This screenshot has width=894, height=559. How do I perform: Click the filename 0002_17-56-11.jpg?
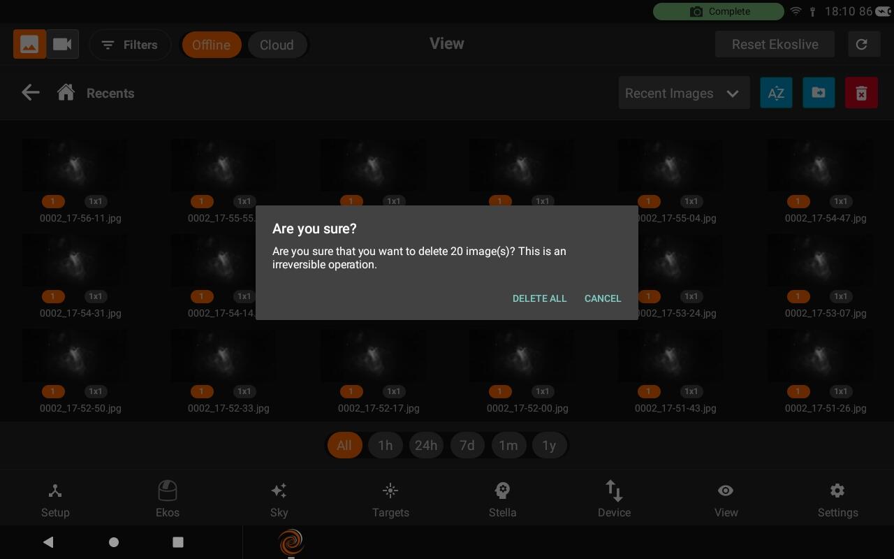(80, 218)
